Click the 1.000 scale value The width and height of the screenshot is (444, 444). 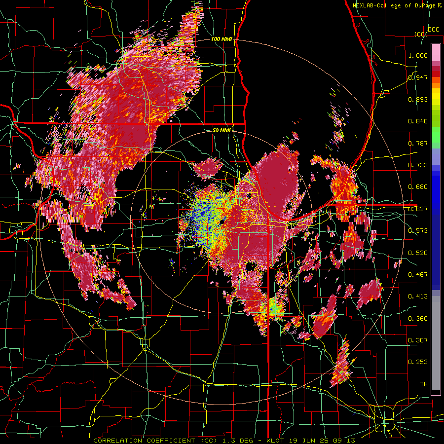point(418,55)
